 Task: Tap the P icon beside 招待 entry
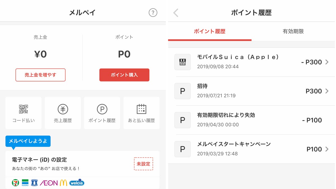pyautogui.click(x=183, y=91)
